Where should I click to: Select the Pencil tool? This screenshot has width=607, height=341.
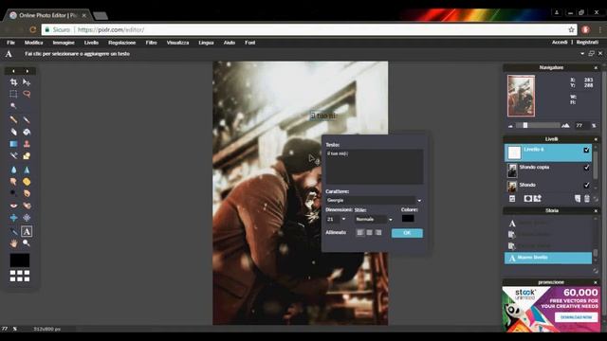(x=13, y=120)
